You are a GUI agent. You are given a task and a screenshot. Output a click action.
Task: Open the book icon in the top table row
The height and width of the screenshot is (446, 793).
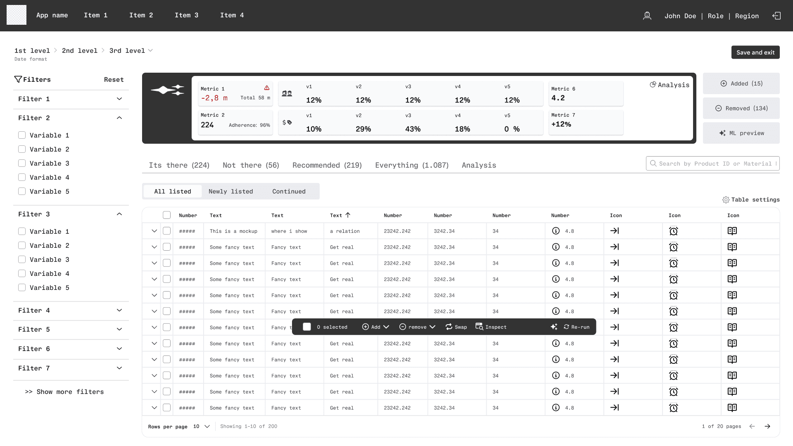[x=733, y=231]
